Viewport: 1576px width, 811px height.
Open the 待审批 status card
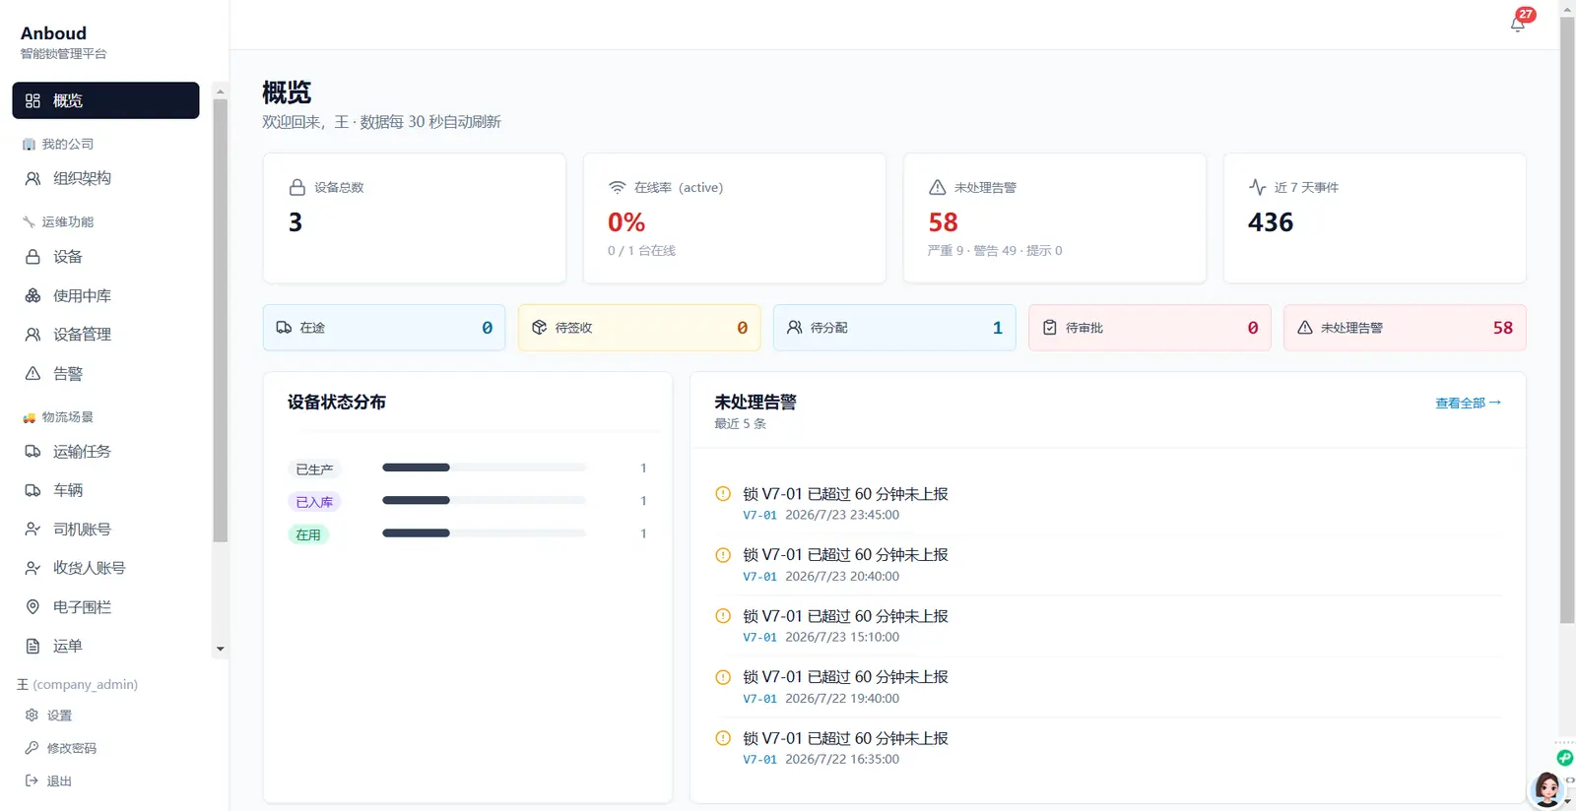tap(1149, 328)
